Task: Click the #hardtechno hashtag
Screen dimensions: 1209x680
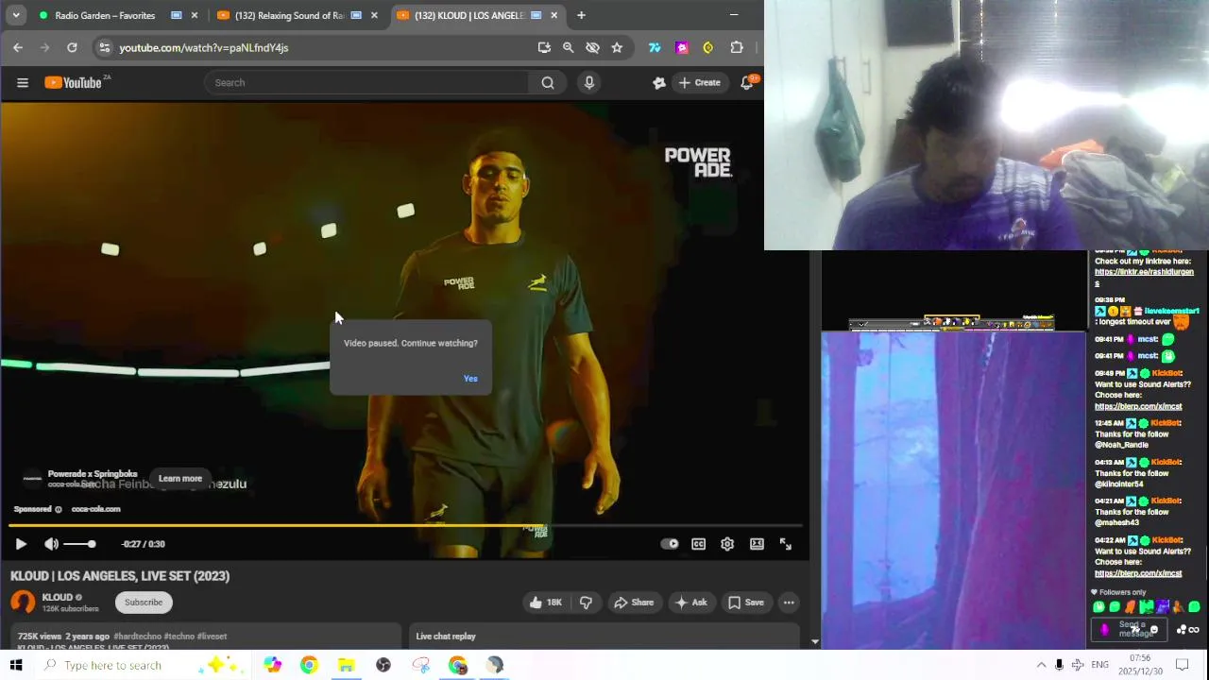Action: click(138, 637)
